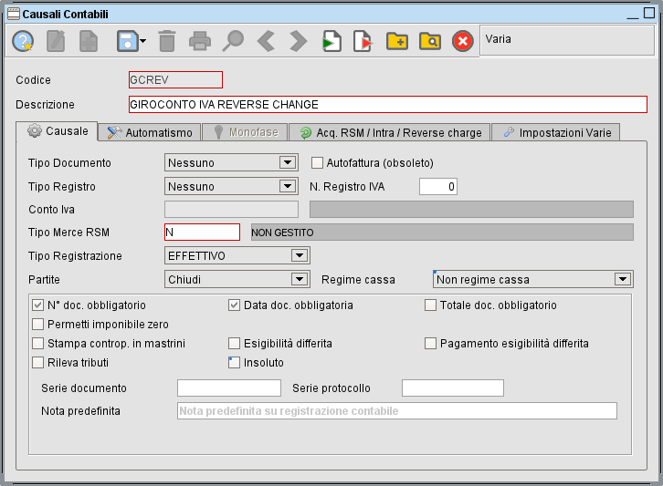Click the document with green arrow icon
The width and height of the screenshot is (663, 486).
(331, 41)
